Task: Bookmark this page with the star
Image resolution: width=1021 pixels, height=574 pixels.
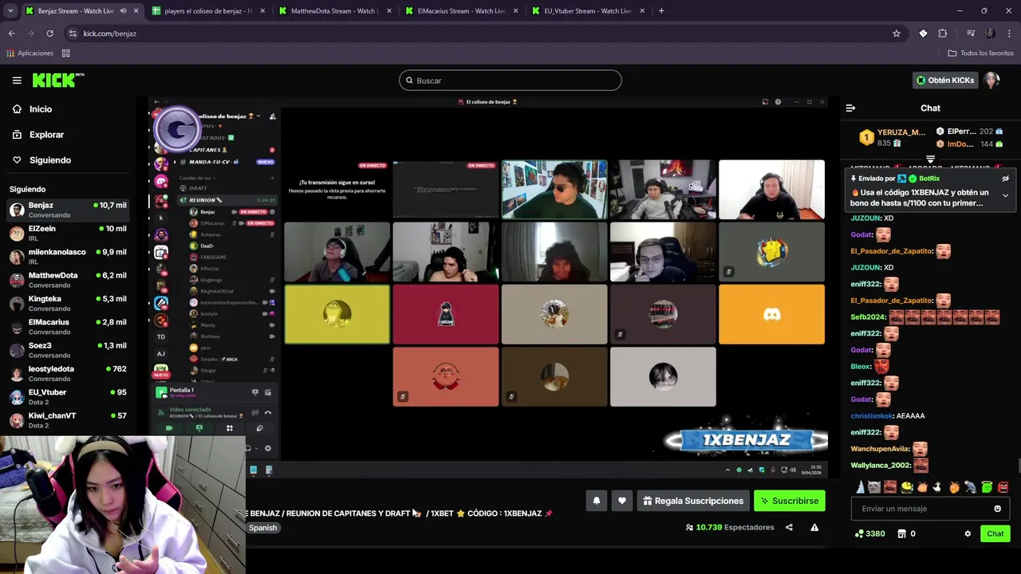Action: point(897,33)
